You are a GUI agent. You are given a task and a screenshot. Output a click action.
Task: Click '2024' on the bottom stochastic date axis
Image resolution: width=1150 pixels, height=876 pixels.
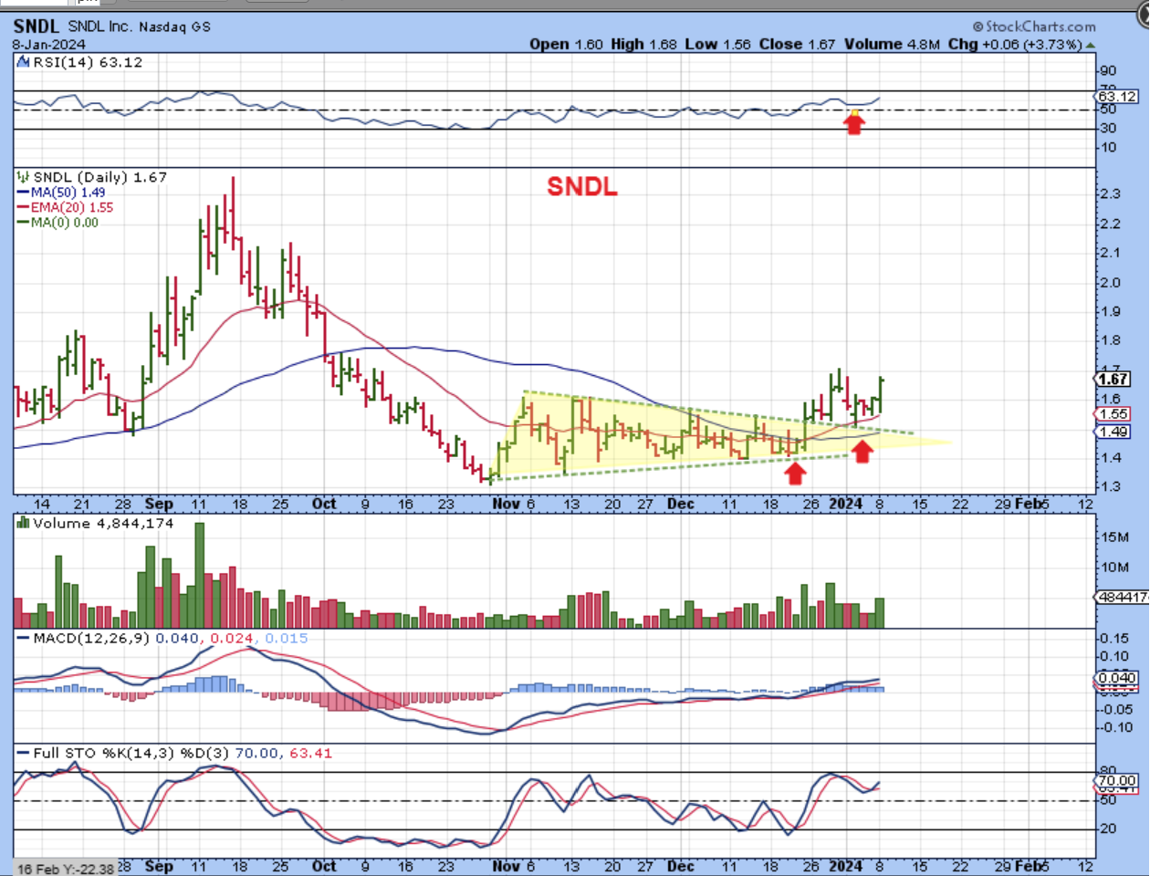click(x=845, y=866)
